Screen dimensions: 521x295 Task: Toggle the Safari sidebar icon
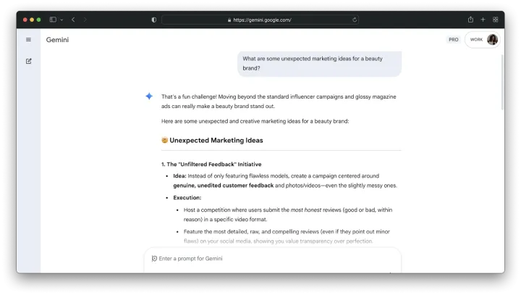click(x=53, y=20)
